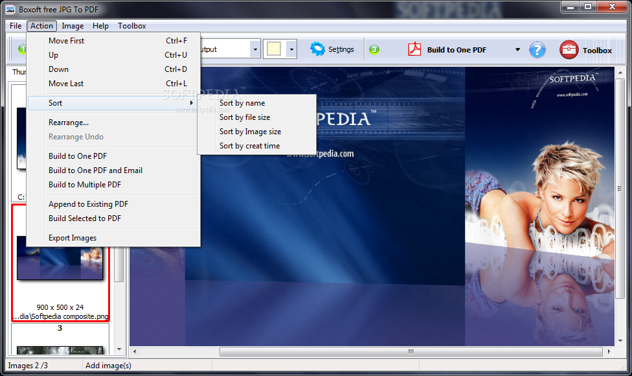
Task: Choose Move Last in the Action menu
Action: tap(114, 84)
